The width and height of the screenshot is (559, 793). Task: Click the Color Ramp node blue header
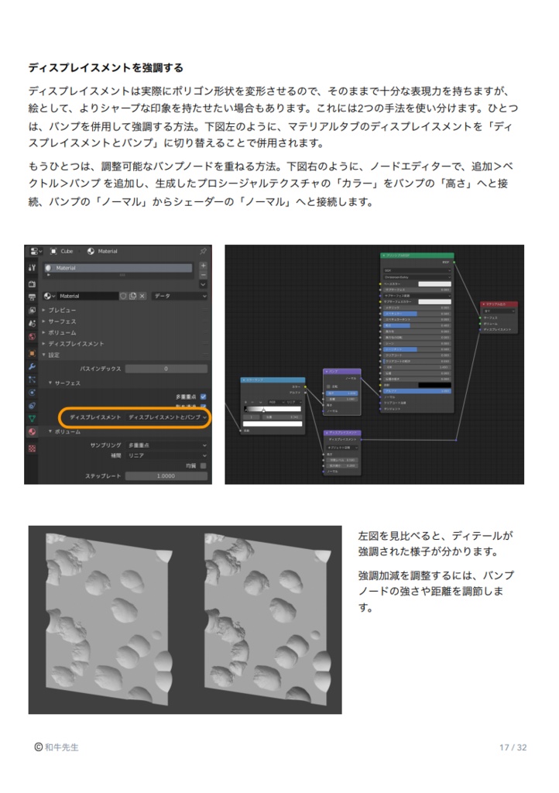coord(273,379)
